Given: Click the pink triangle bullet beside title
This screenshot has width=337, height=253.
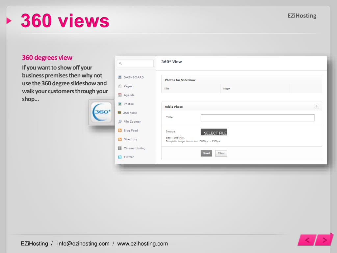Looking at the screenshot, I should click(9, 21).
